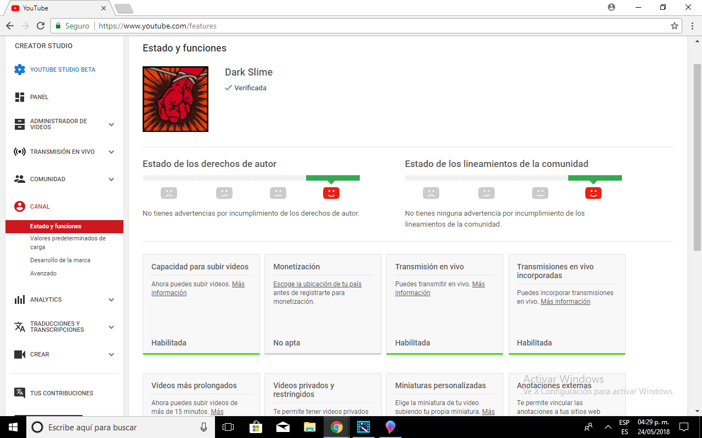This screenshot has width=702, height=438.
Task: Reload the page with the refresh icon
Action: 41,26
